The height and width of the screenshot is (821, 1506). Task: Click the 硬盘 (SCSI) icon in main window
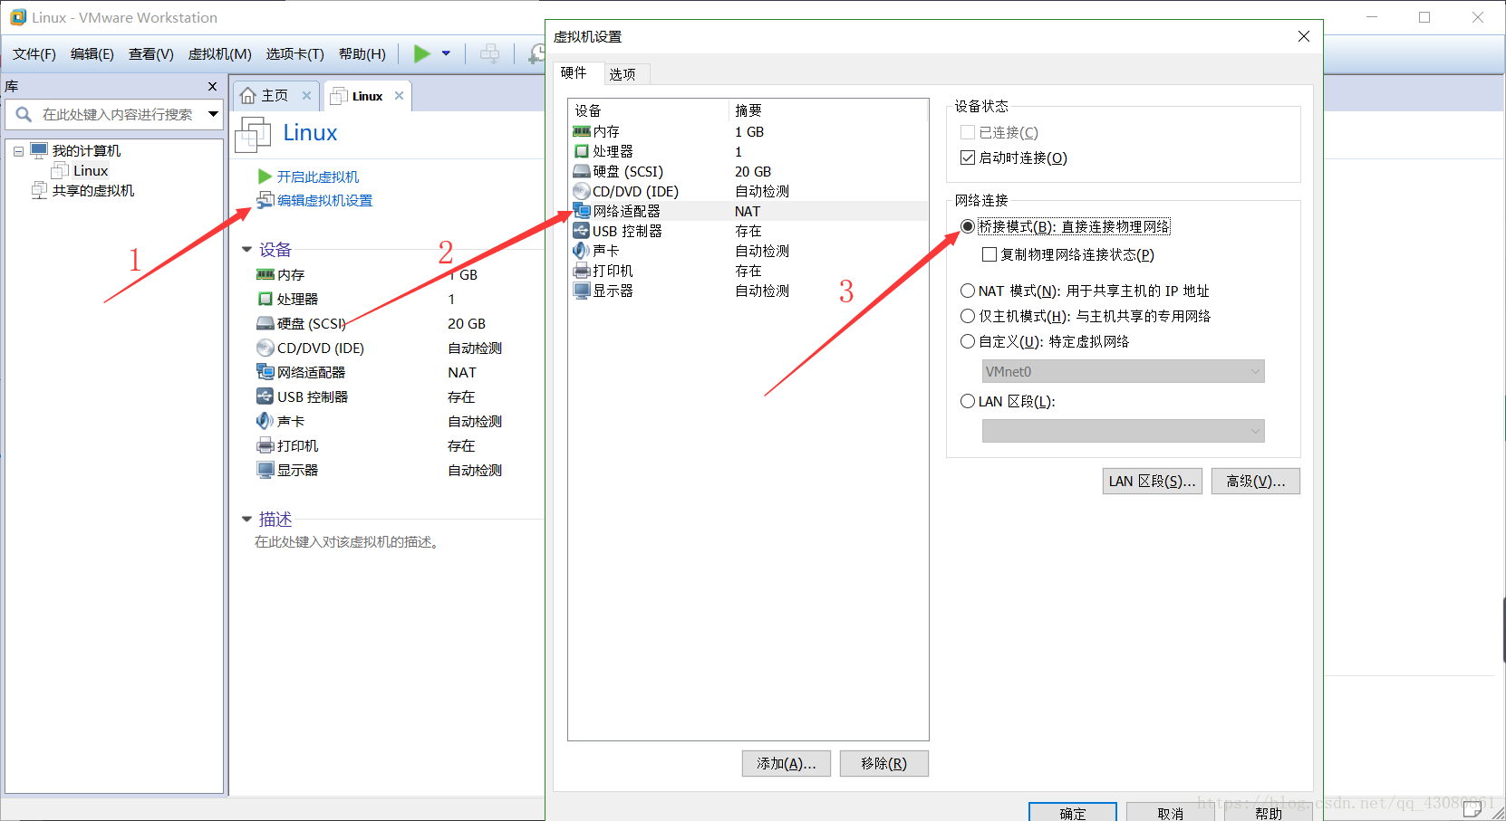(x=265, y=323)
